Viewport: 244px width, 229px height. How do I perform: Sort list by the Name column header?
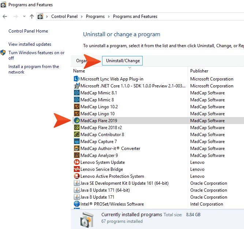(x=79, y=71)
